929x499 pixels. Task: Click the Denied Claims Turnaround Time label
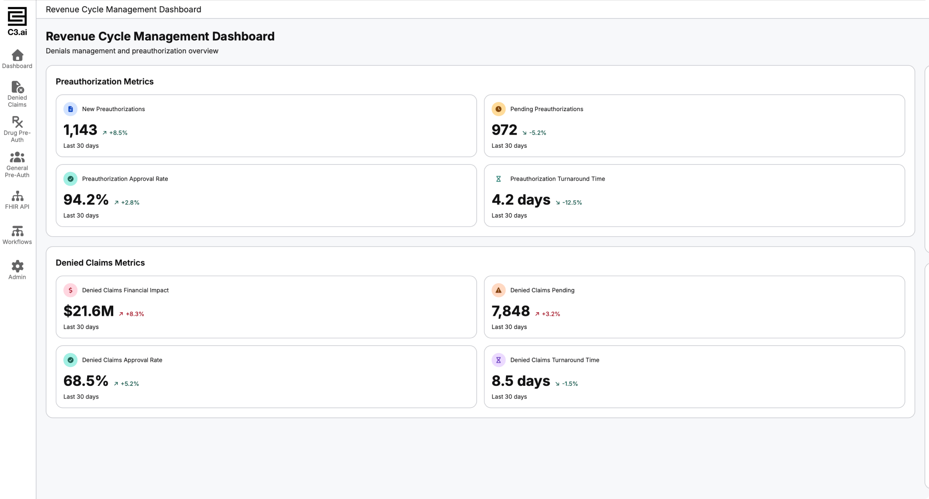(x=555, y=360)
